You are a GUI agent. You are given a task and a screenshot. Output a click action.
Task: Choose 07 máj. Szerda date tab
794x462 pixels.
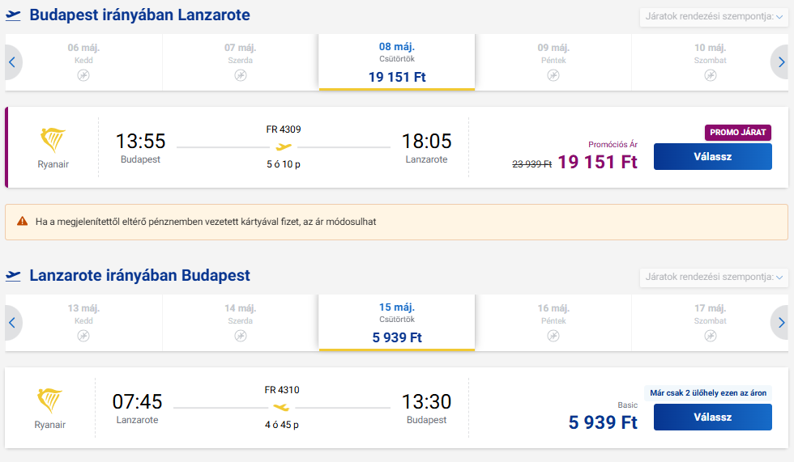tap(241, 62)
